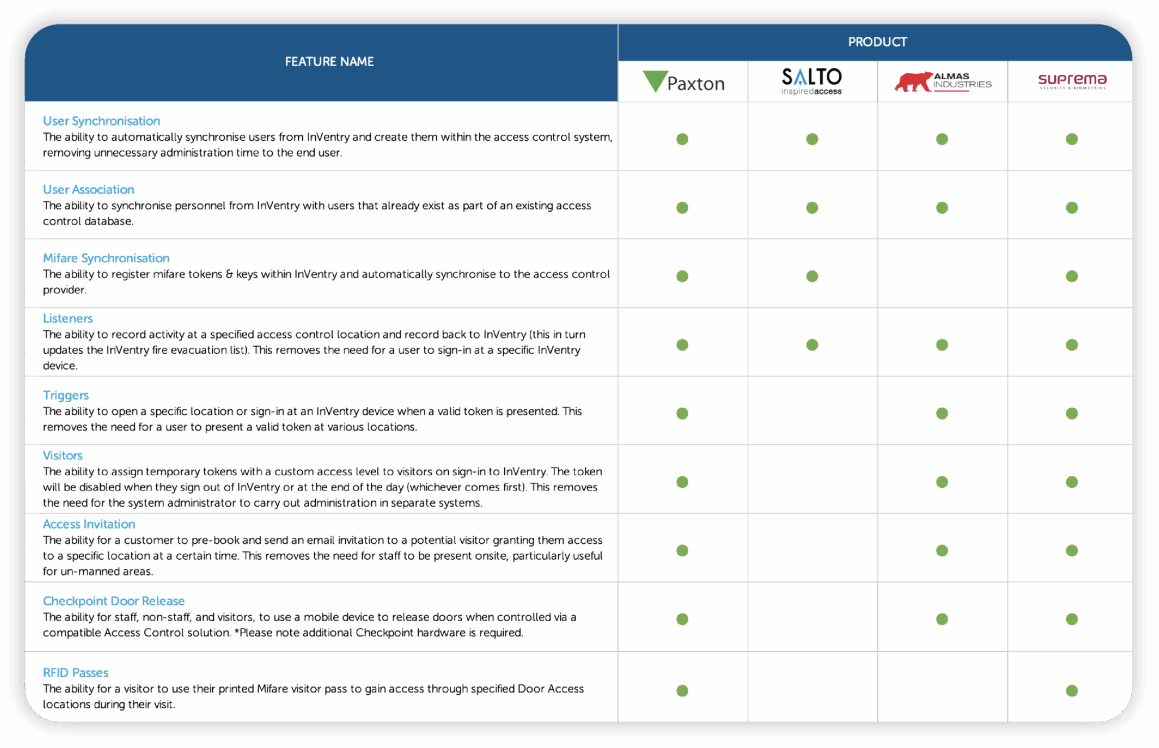This screenshot has width=1159, height=748.
Task: Click the Paxton logo
Action: click(682, 81)
